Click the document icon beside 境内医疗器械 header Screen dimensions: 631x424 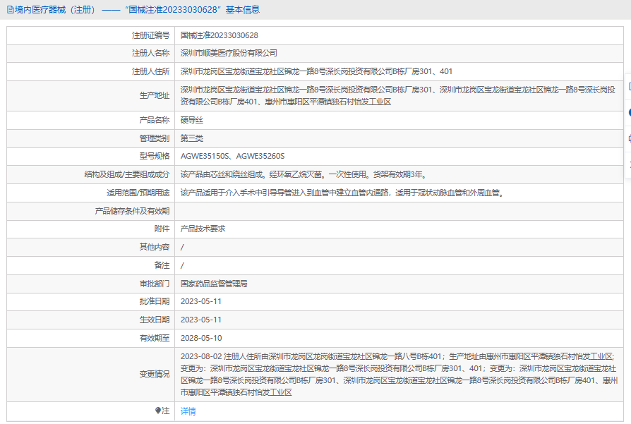click(x=9, y=10)
